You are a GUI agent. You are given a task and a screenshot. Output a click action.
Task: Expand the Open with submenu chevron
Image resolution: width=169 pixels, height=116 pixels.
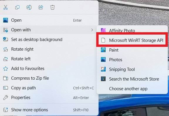pos(92,30)
